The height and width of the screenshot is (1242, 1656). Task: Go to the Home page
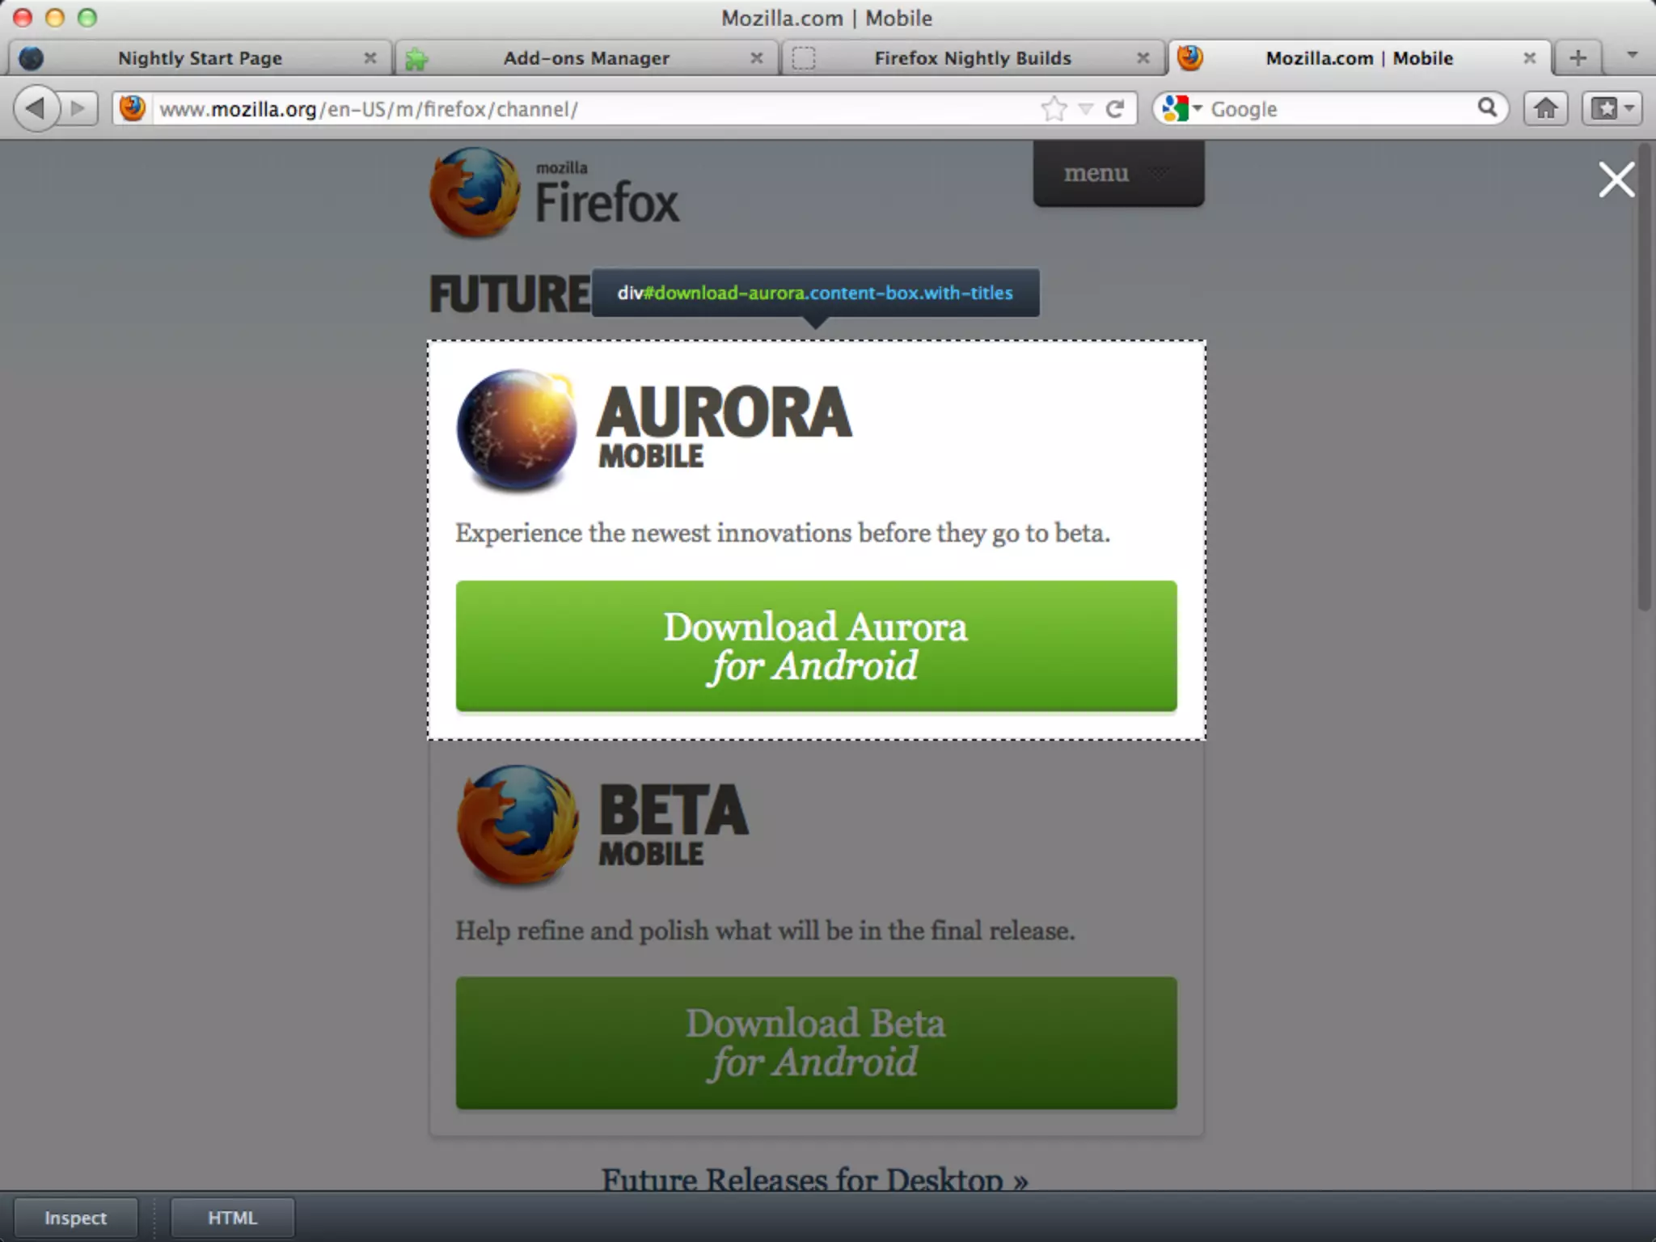click(x=1545, y=108)
